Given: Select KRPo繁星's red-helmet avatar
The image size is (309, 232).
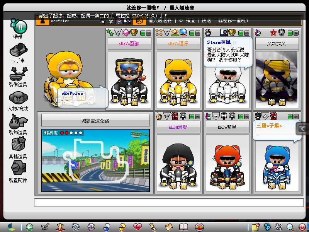Looking at the screenshot, I should pyautogui.click(x=228, y=163).
